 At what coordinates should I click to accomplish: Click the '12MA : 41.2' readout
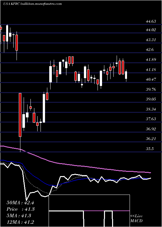(x=20, y=222)
